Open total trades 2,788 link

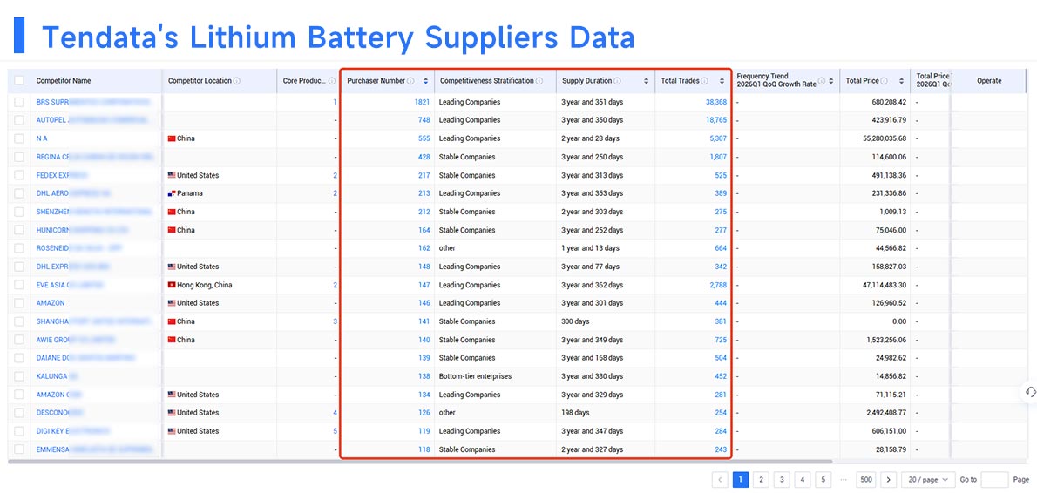pos(717,285)
